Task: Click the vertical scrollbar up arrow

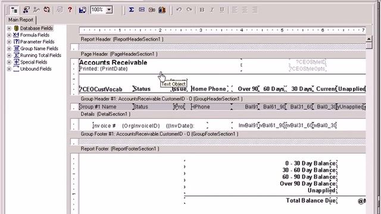Action: 368,39
